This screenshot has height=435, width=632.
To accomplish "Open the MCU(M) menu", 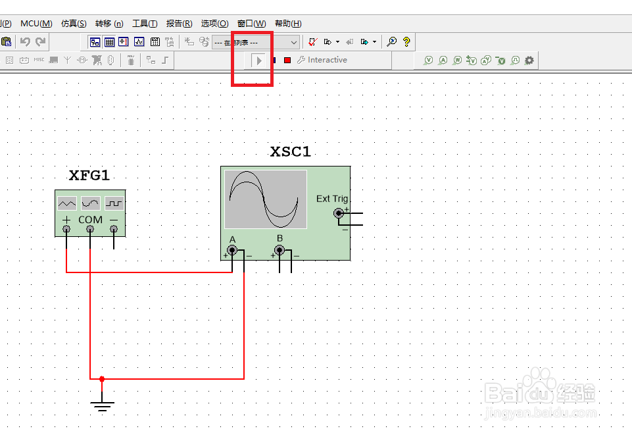I will [x=36, y=24].
